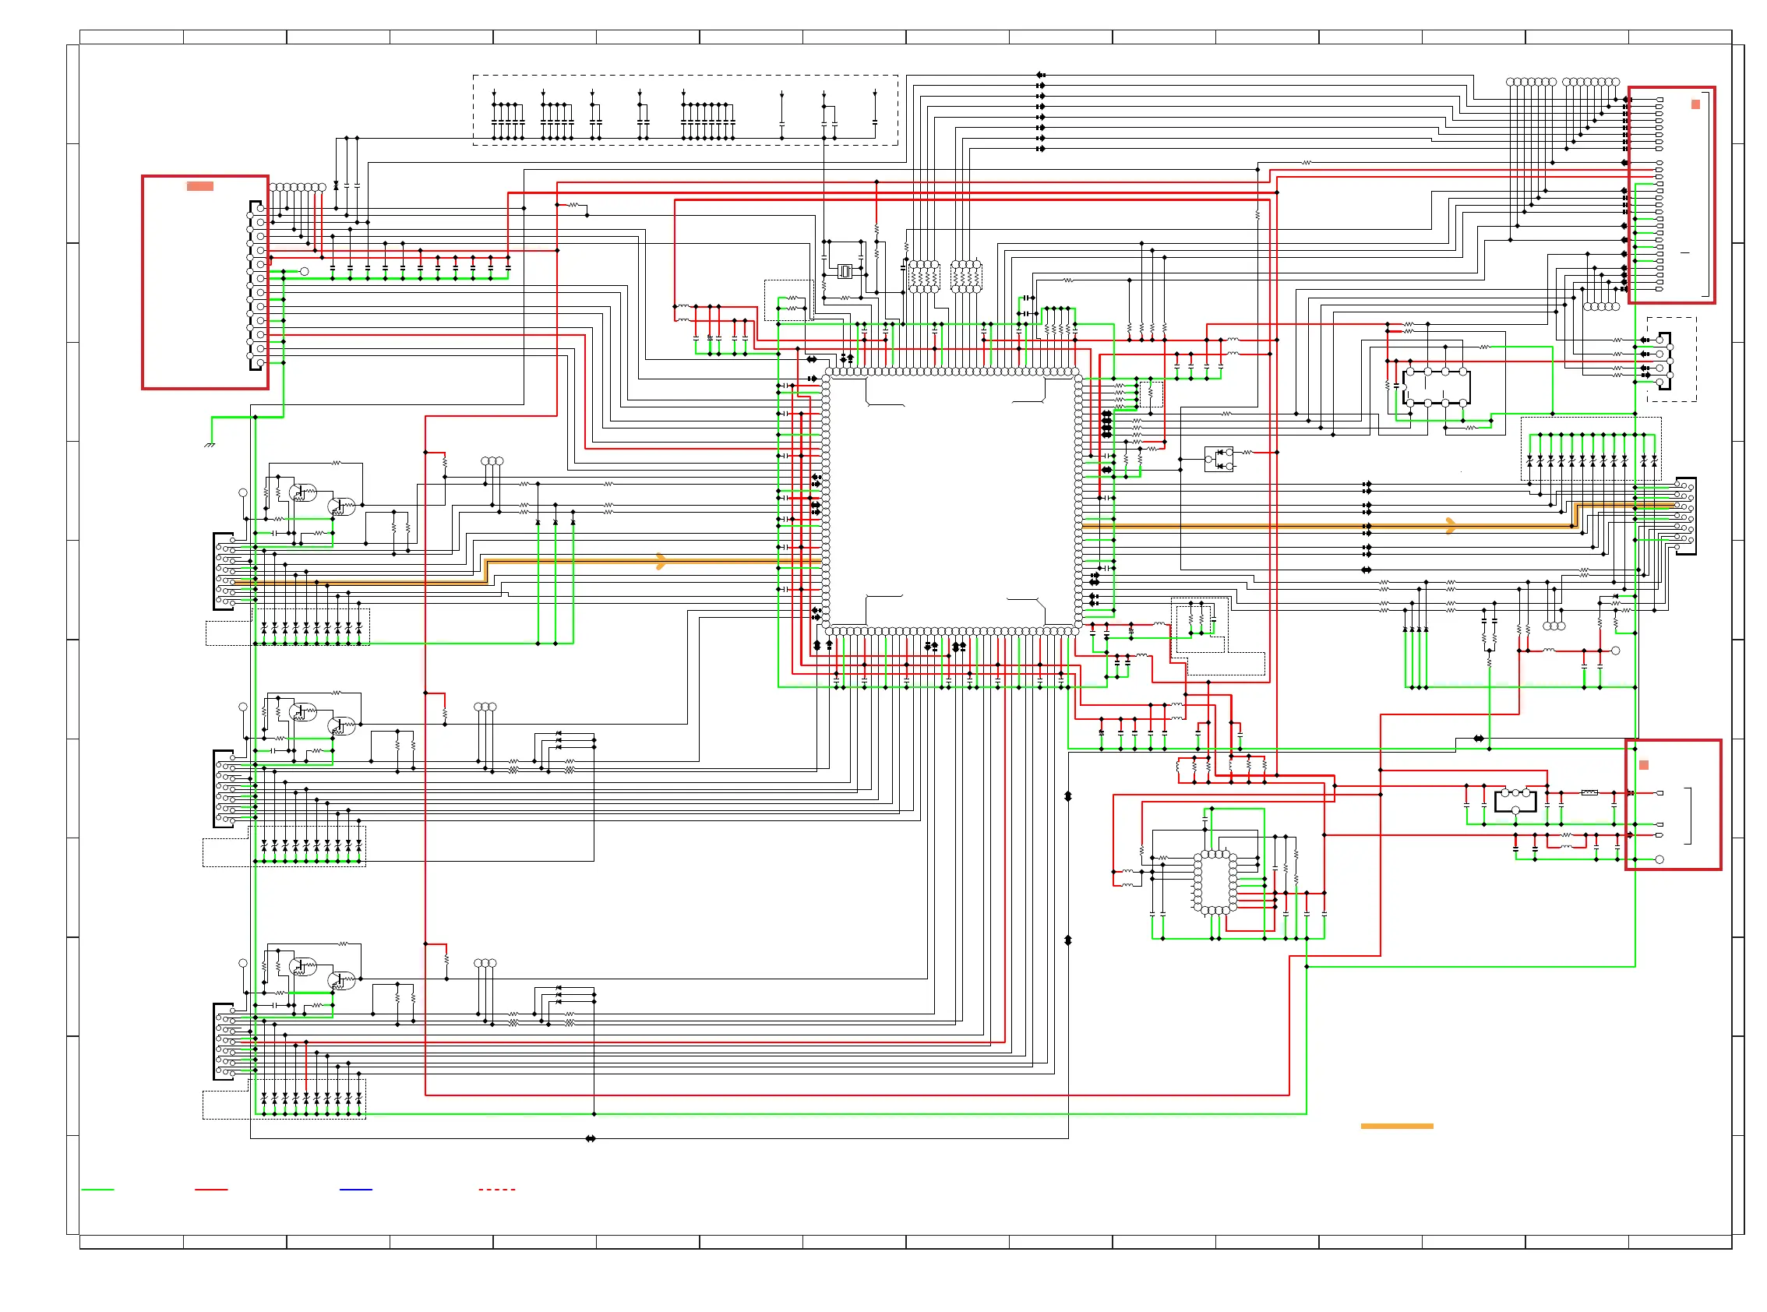Select the red-outlined connector block at upper left
The width and height of the screenshot is (1767, 1312).
(205, 282)
